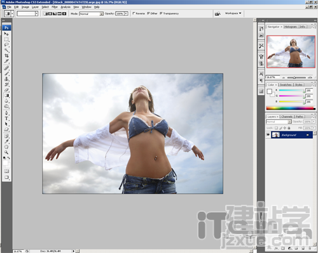The width and height of the screenshot is (318, 253).
Task: Open the tool preset picker arrow
Action: pos(12,14)
